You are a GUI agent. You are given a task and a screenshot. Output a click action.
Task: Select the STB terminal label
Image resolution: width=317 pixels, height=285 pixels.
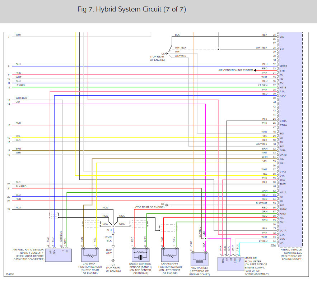pos(282,71)
